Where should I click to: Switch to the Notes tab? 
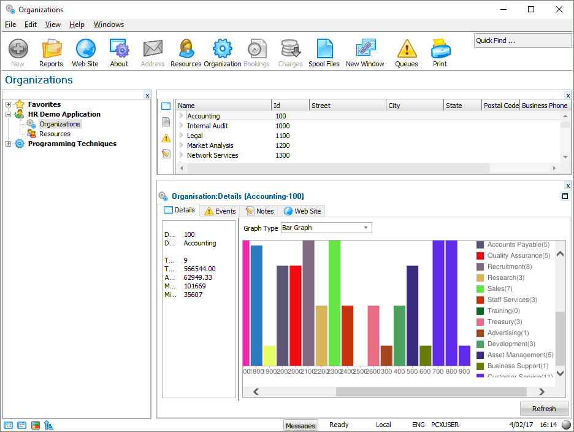click(259, 211)
